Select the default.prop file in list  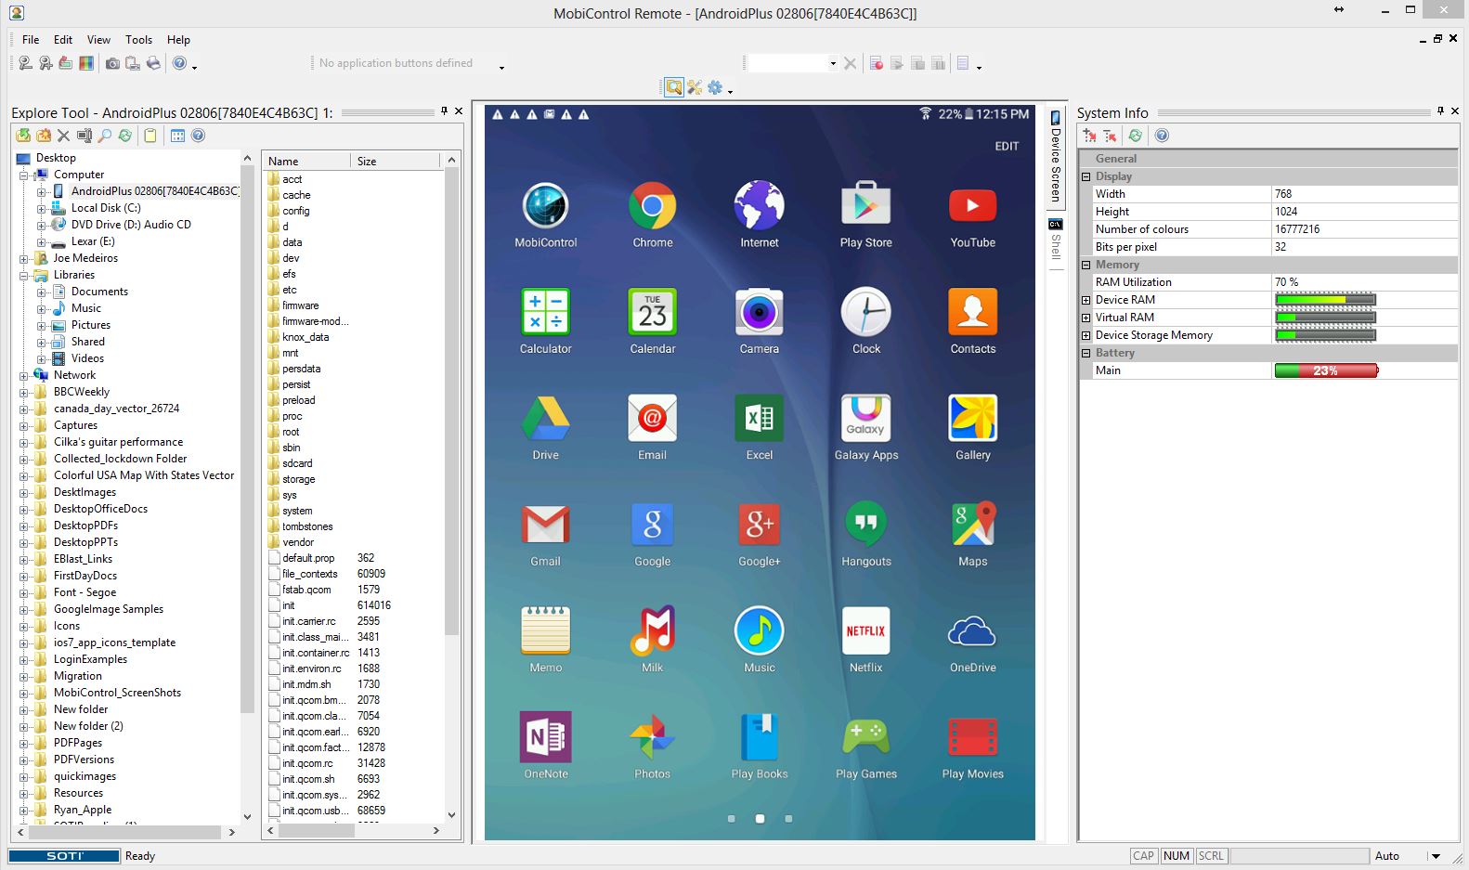308,558
